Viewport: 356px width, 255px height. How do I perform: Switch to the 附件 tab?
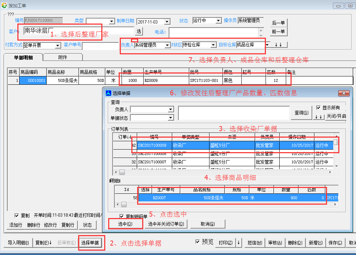pyautogui.click(x=63, y=57)
